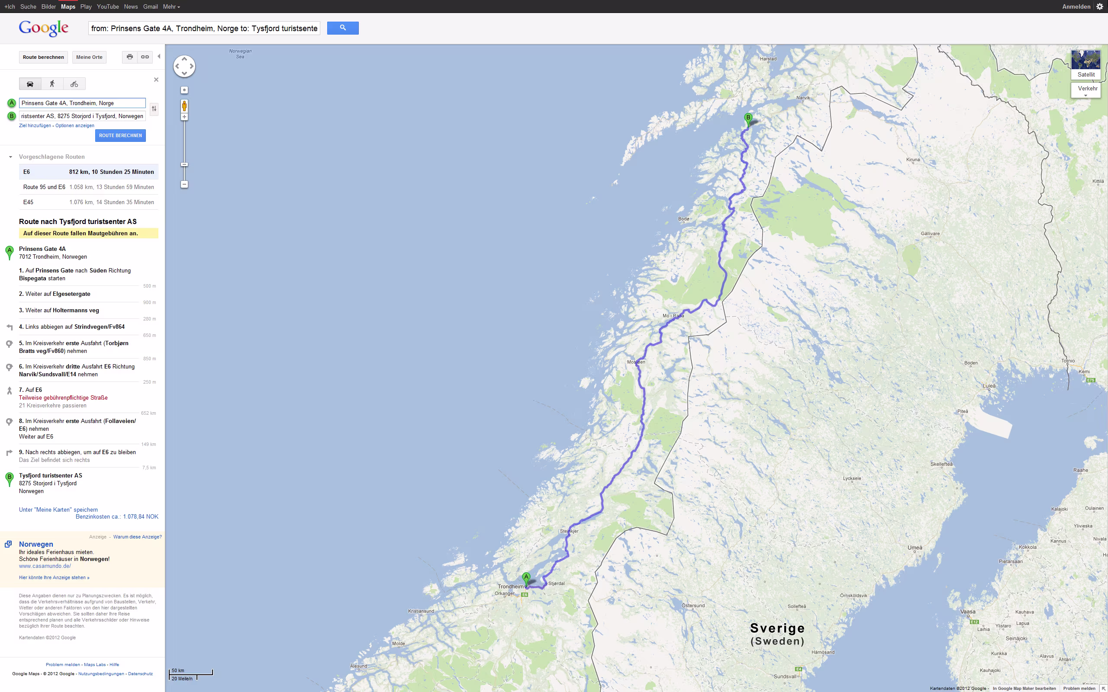Viewport: 1108px width, 692px height.
Task: Open the Mehr dropdown menu
Action: pyautogui.click(x=171, y=6)
